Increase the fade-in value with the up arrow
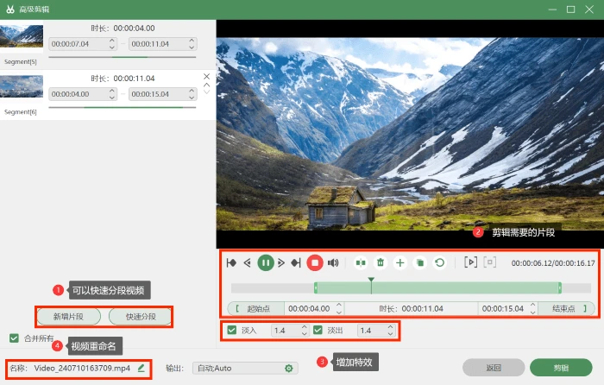This screenshot has height=385, width=604. (305, 327)
